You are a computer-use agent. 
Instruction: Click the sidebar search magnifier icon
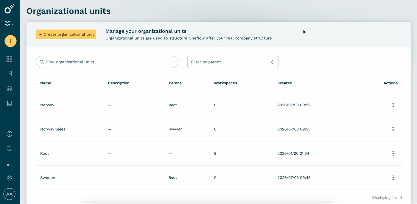10,149
